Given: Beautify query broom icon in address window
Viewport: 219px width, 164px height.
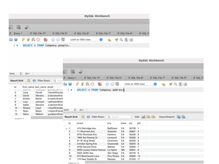Looking at the screenshot, I should tap(170, 84).
